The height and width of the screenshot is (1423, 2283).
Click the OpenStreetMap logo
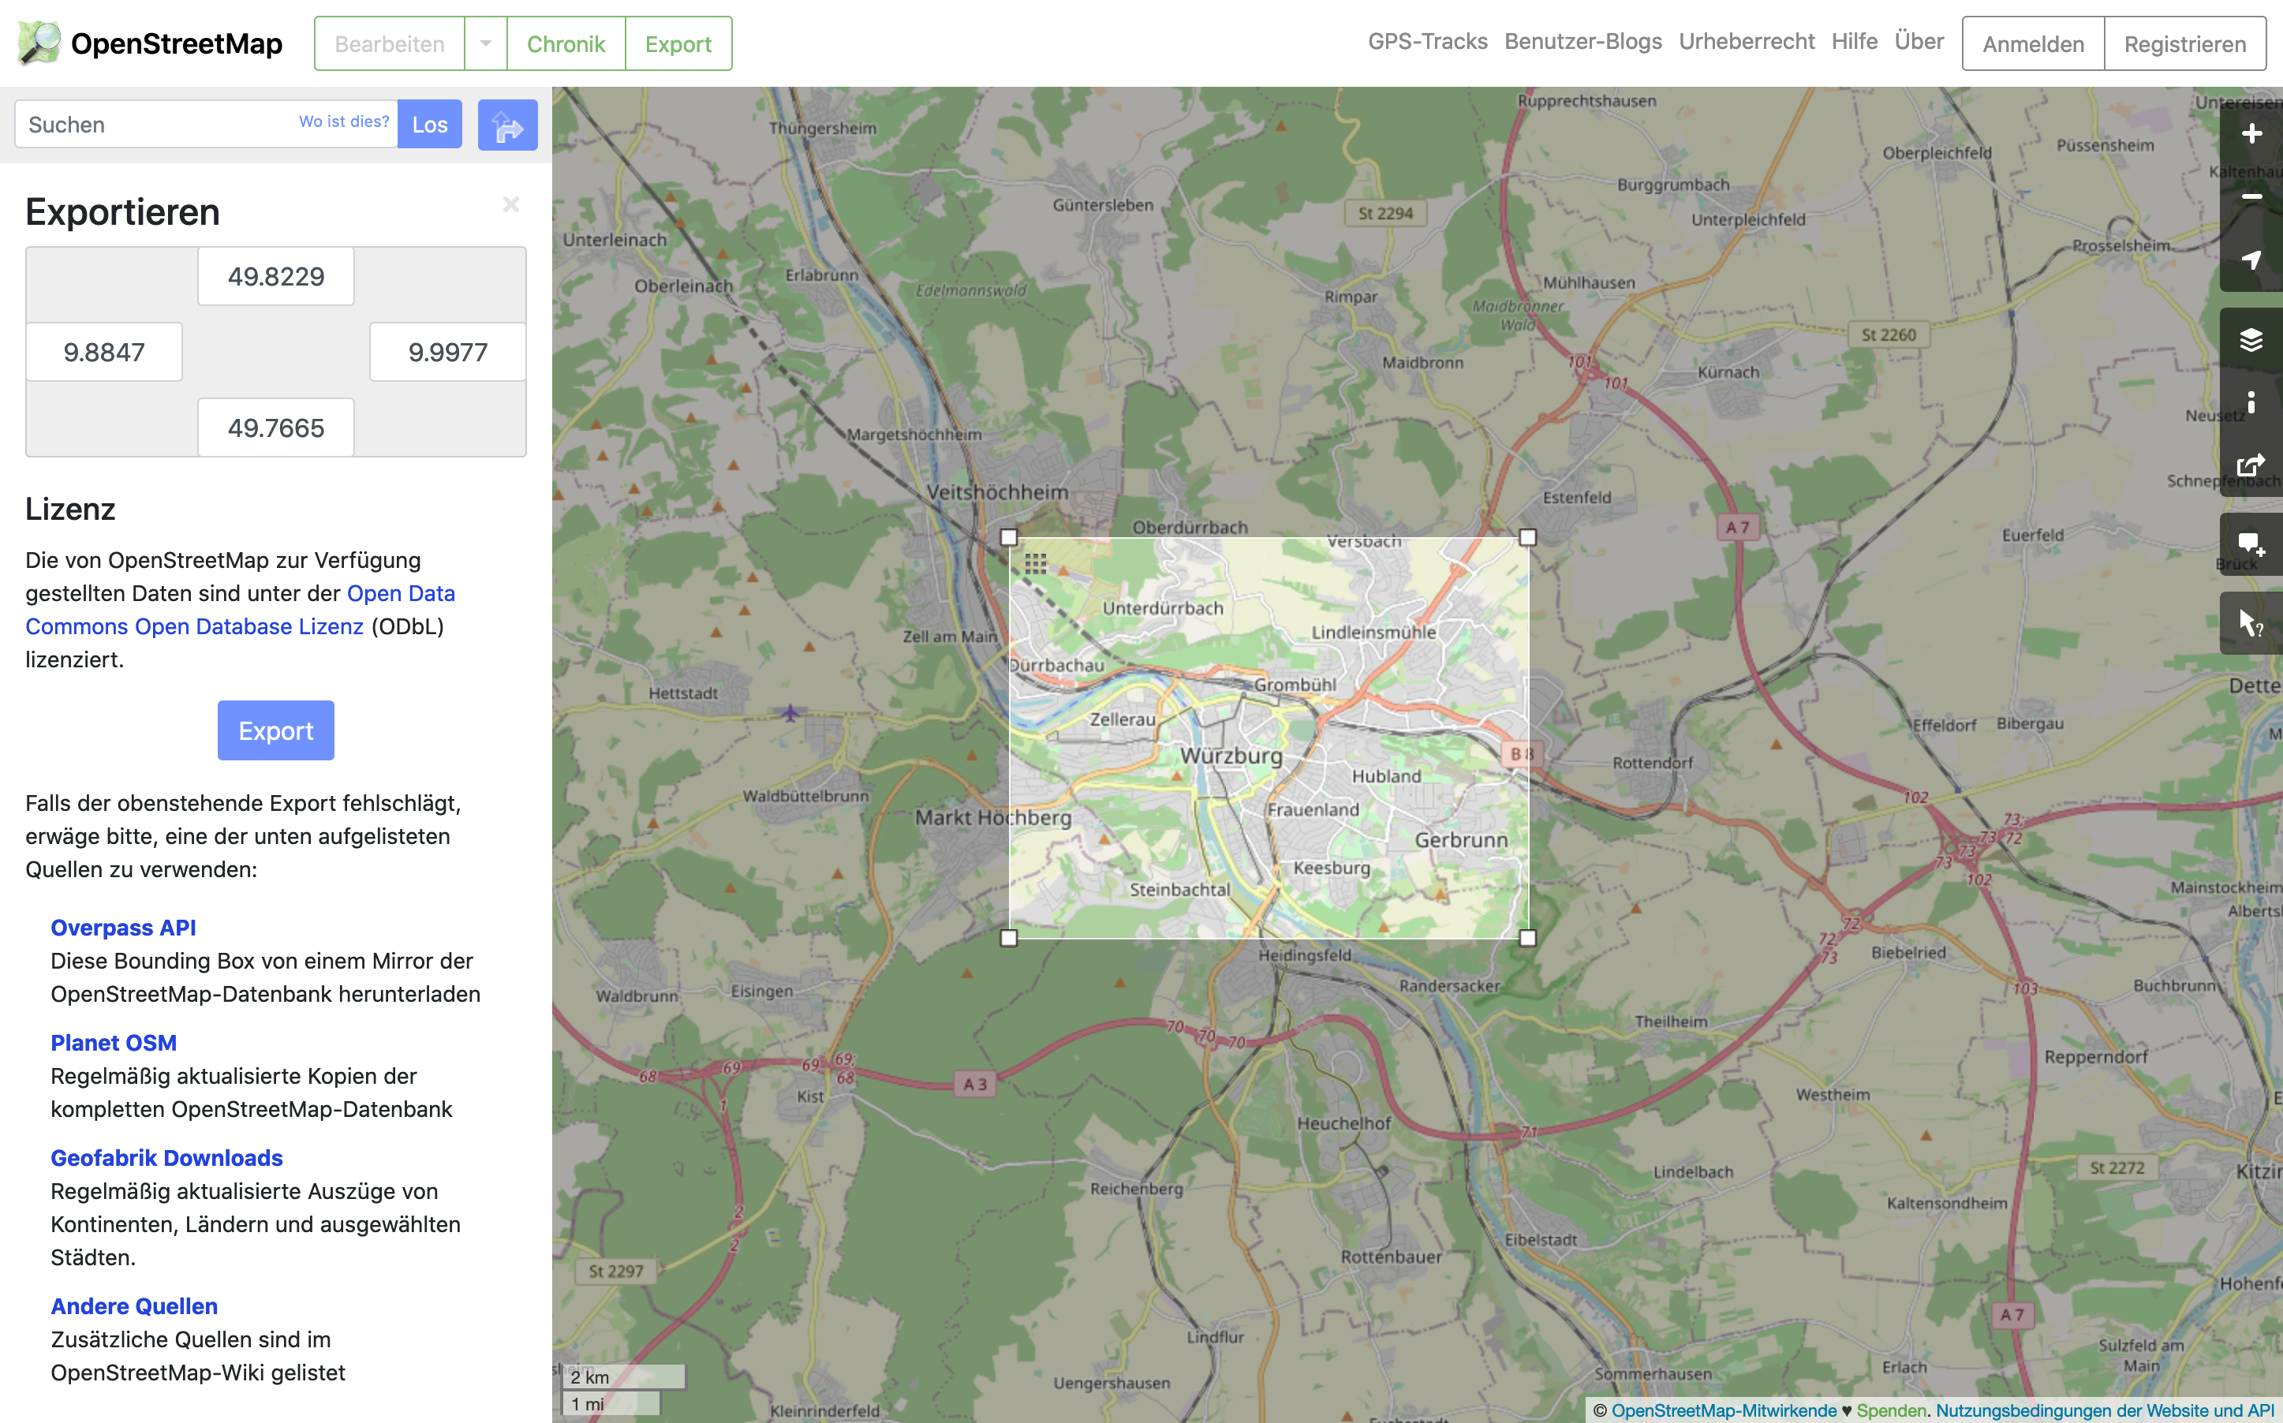click(x=151, y=43)
